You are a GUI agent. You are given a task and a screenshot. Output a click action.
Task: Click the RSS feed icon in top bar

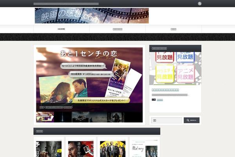(x=199, y=4)
